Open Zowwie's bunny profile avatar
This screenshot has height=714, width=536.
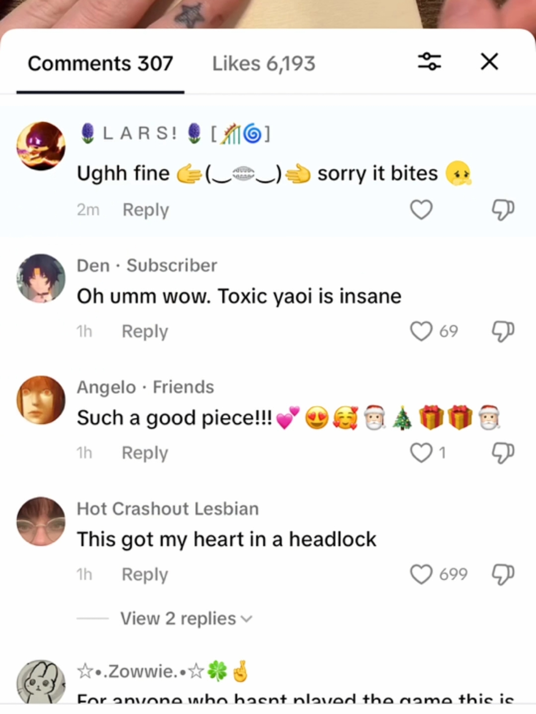coord(41,682)
